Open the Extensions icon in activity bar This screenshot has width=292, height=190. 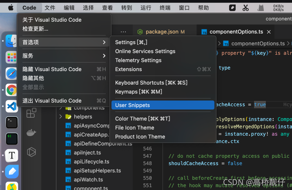[31, 113]
